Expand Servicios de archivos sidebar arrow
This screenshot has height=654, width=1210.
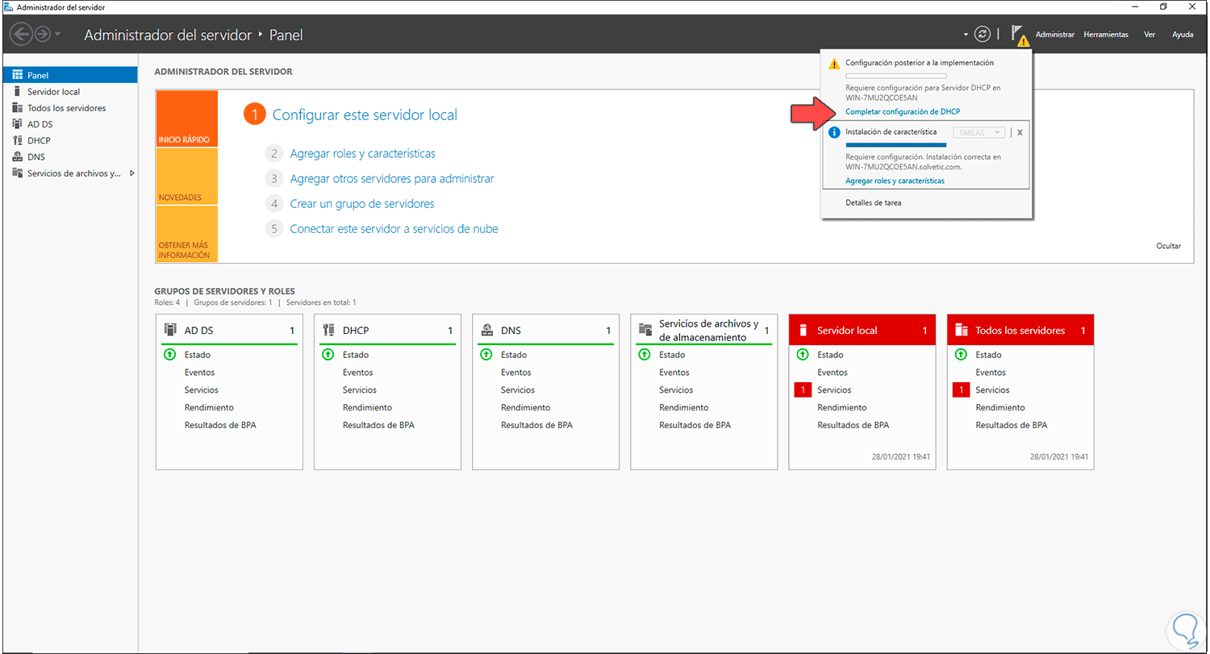(x=131, y=173)
